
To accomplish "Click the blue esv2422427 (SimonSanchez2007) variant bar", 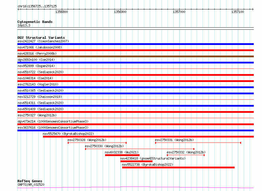I will (135, 44).
